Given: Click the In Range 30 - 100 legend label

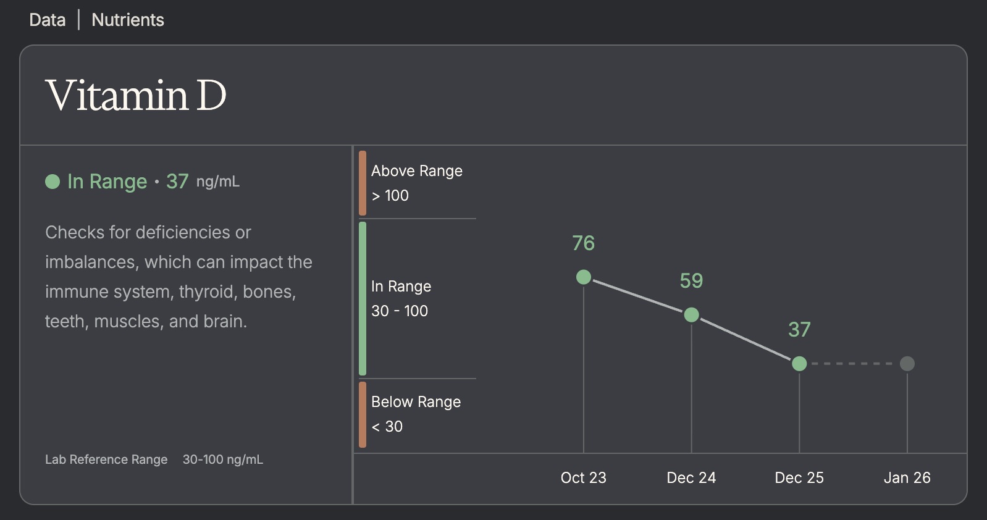Looking at the screenshot, I should (x=401, y=298).
